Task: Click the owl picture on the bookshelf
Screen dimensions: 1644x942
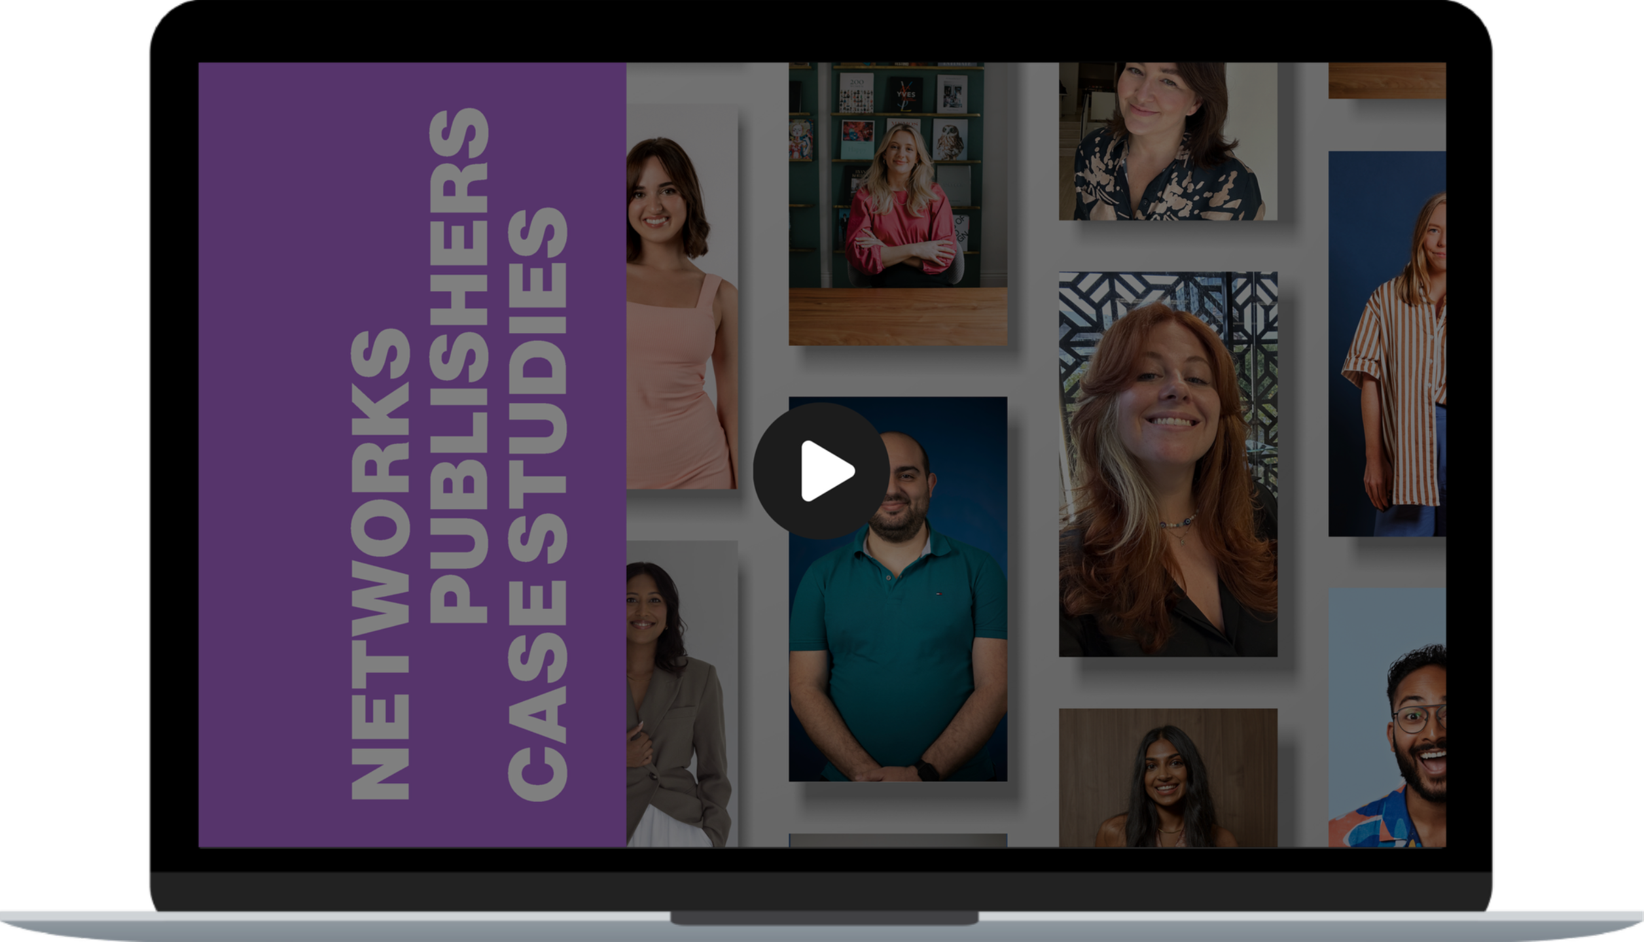Action: point(950,139)
